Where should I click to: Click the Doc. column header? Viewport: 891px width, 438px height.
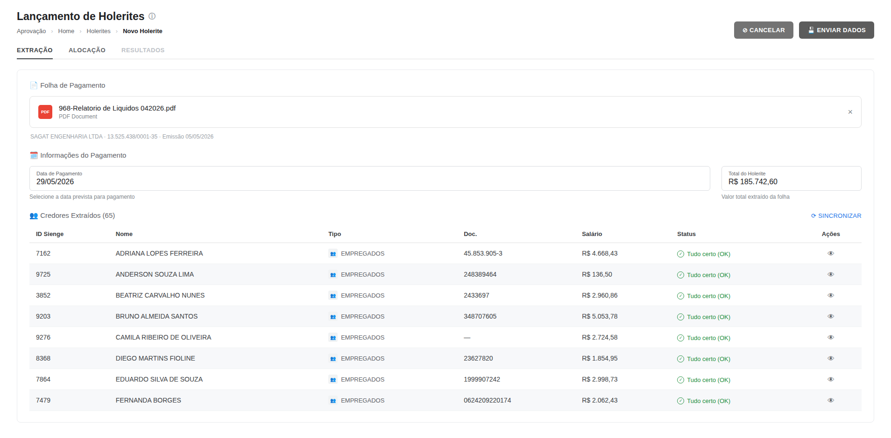tap(470, 234)
